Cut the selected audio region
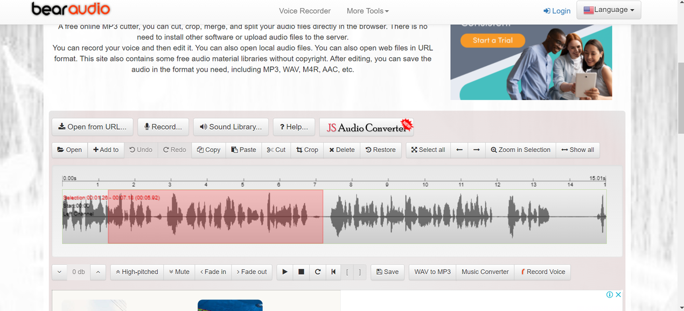This screenshot has width=684, height=311. coord(276,150)
